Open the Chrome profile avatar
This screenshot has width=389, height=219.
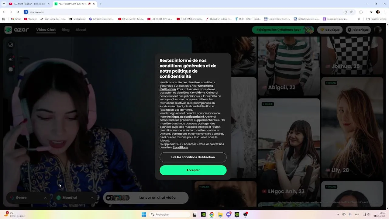pos(378,12)
